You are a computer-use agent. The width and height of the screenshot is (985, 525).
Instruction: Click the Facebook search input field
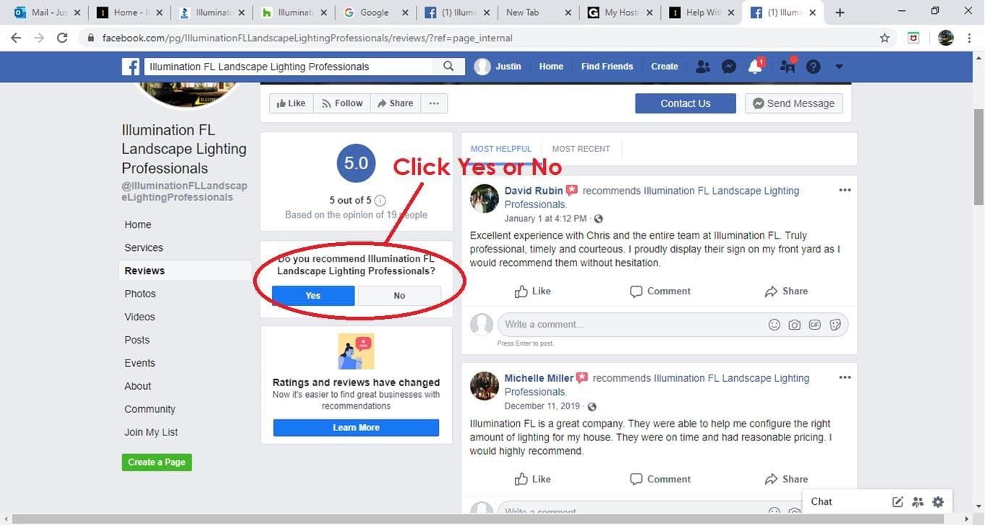coord(289,67)
